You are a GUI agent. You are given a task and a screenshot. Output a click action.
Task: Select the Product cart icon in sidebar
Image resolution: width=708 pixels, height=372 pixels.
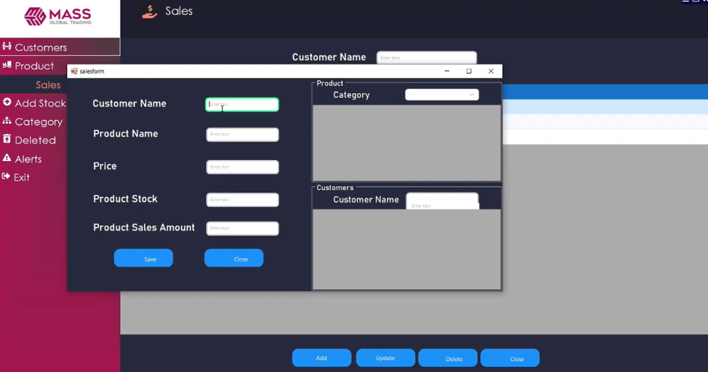click(7, 66)
